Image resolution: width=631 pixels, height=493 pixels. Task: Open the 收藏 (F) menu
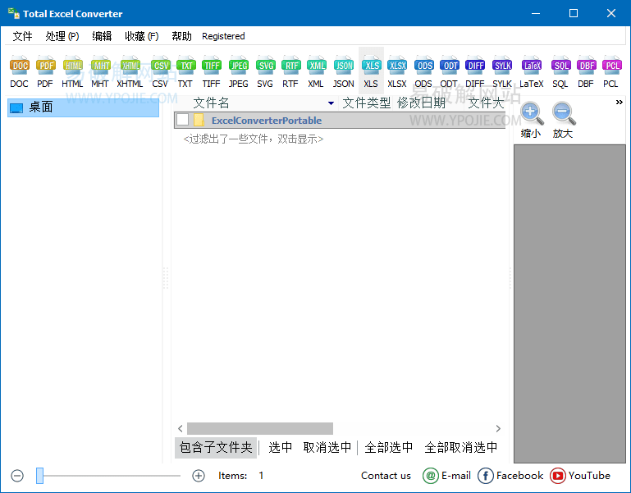[141, 36]
